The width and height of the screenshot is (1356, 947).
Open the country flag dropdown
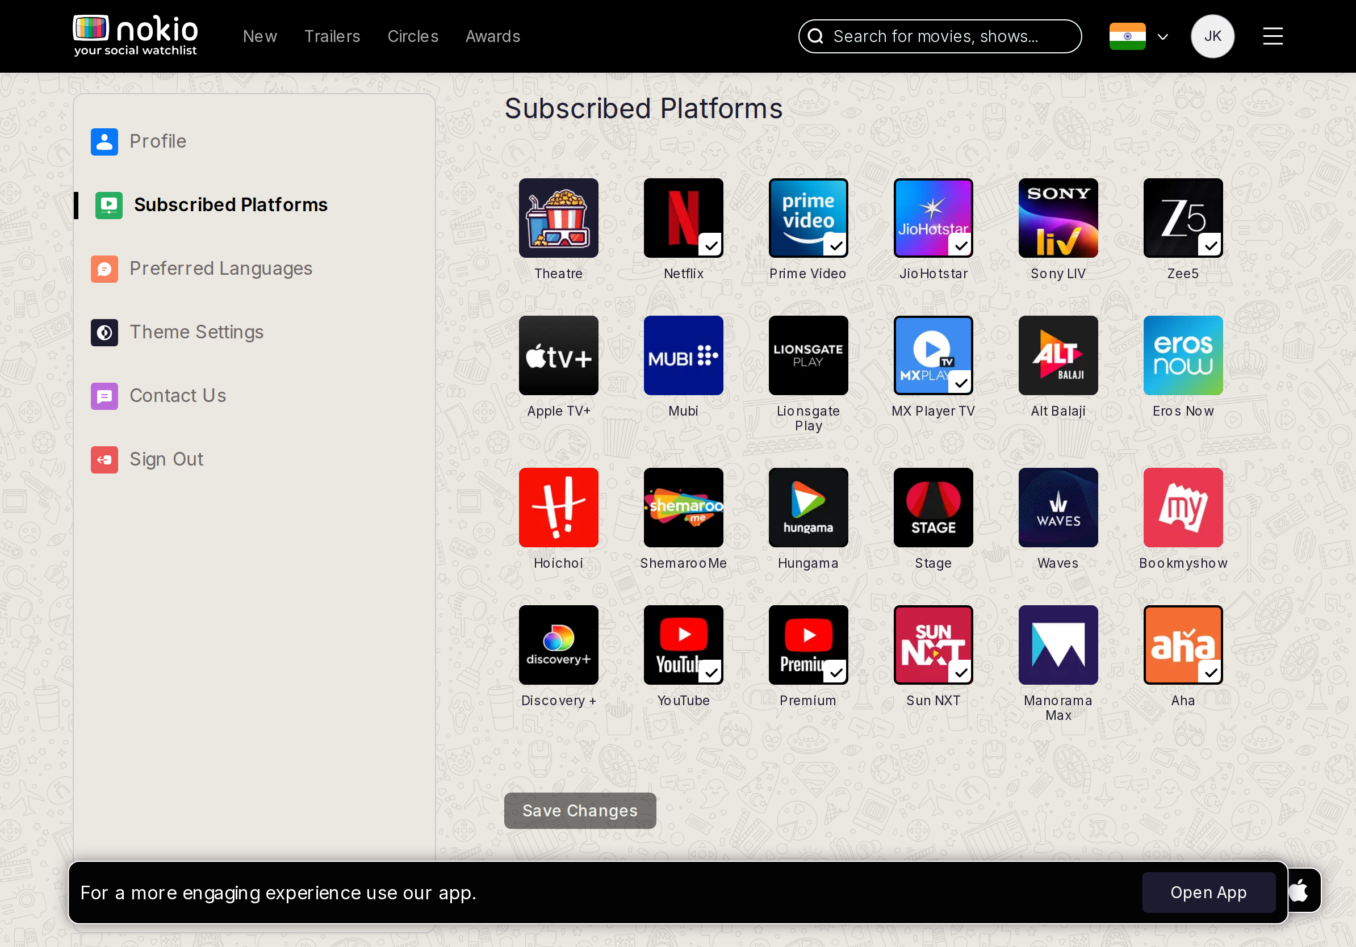pyautogui.click(x=1162, y=36)
